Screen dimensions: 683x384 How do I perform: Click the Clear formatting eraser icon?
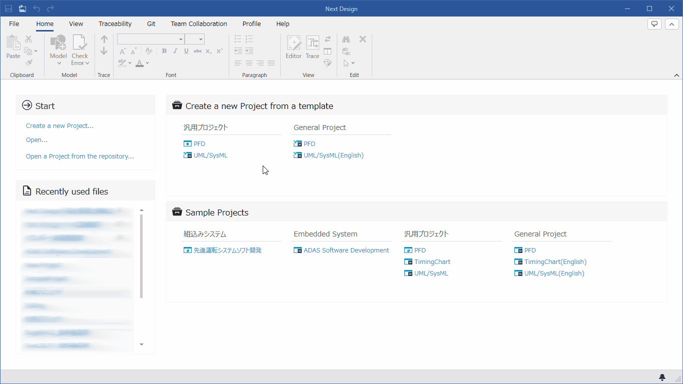(149, 51)
